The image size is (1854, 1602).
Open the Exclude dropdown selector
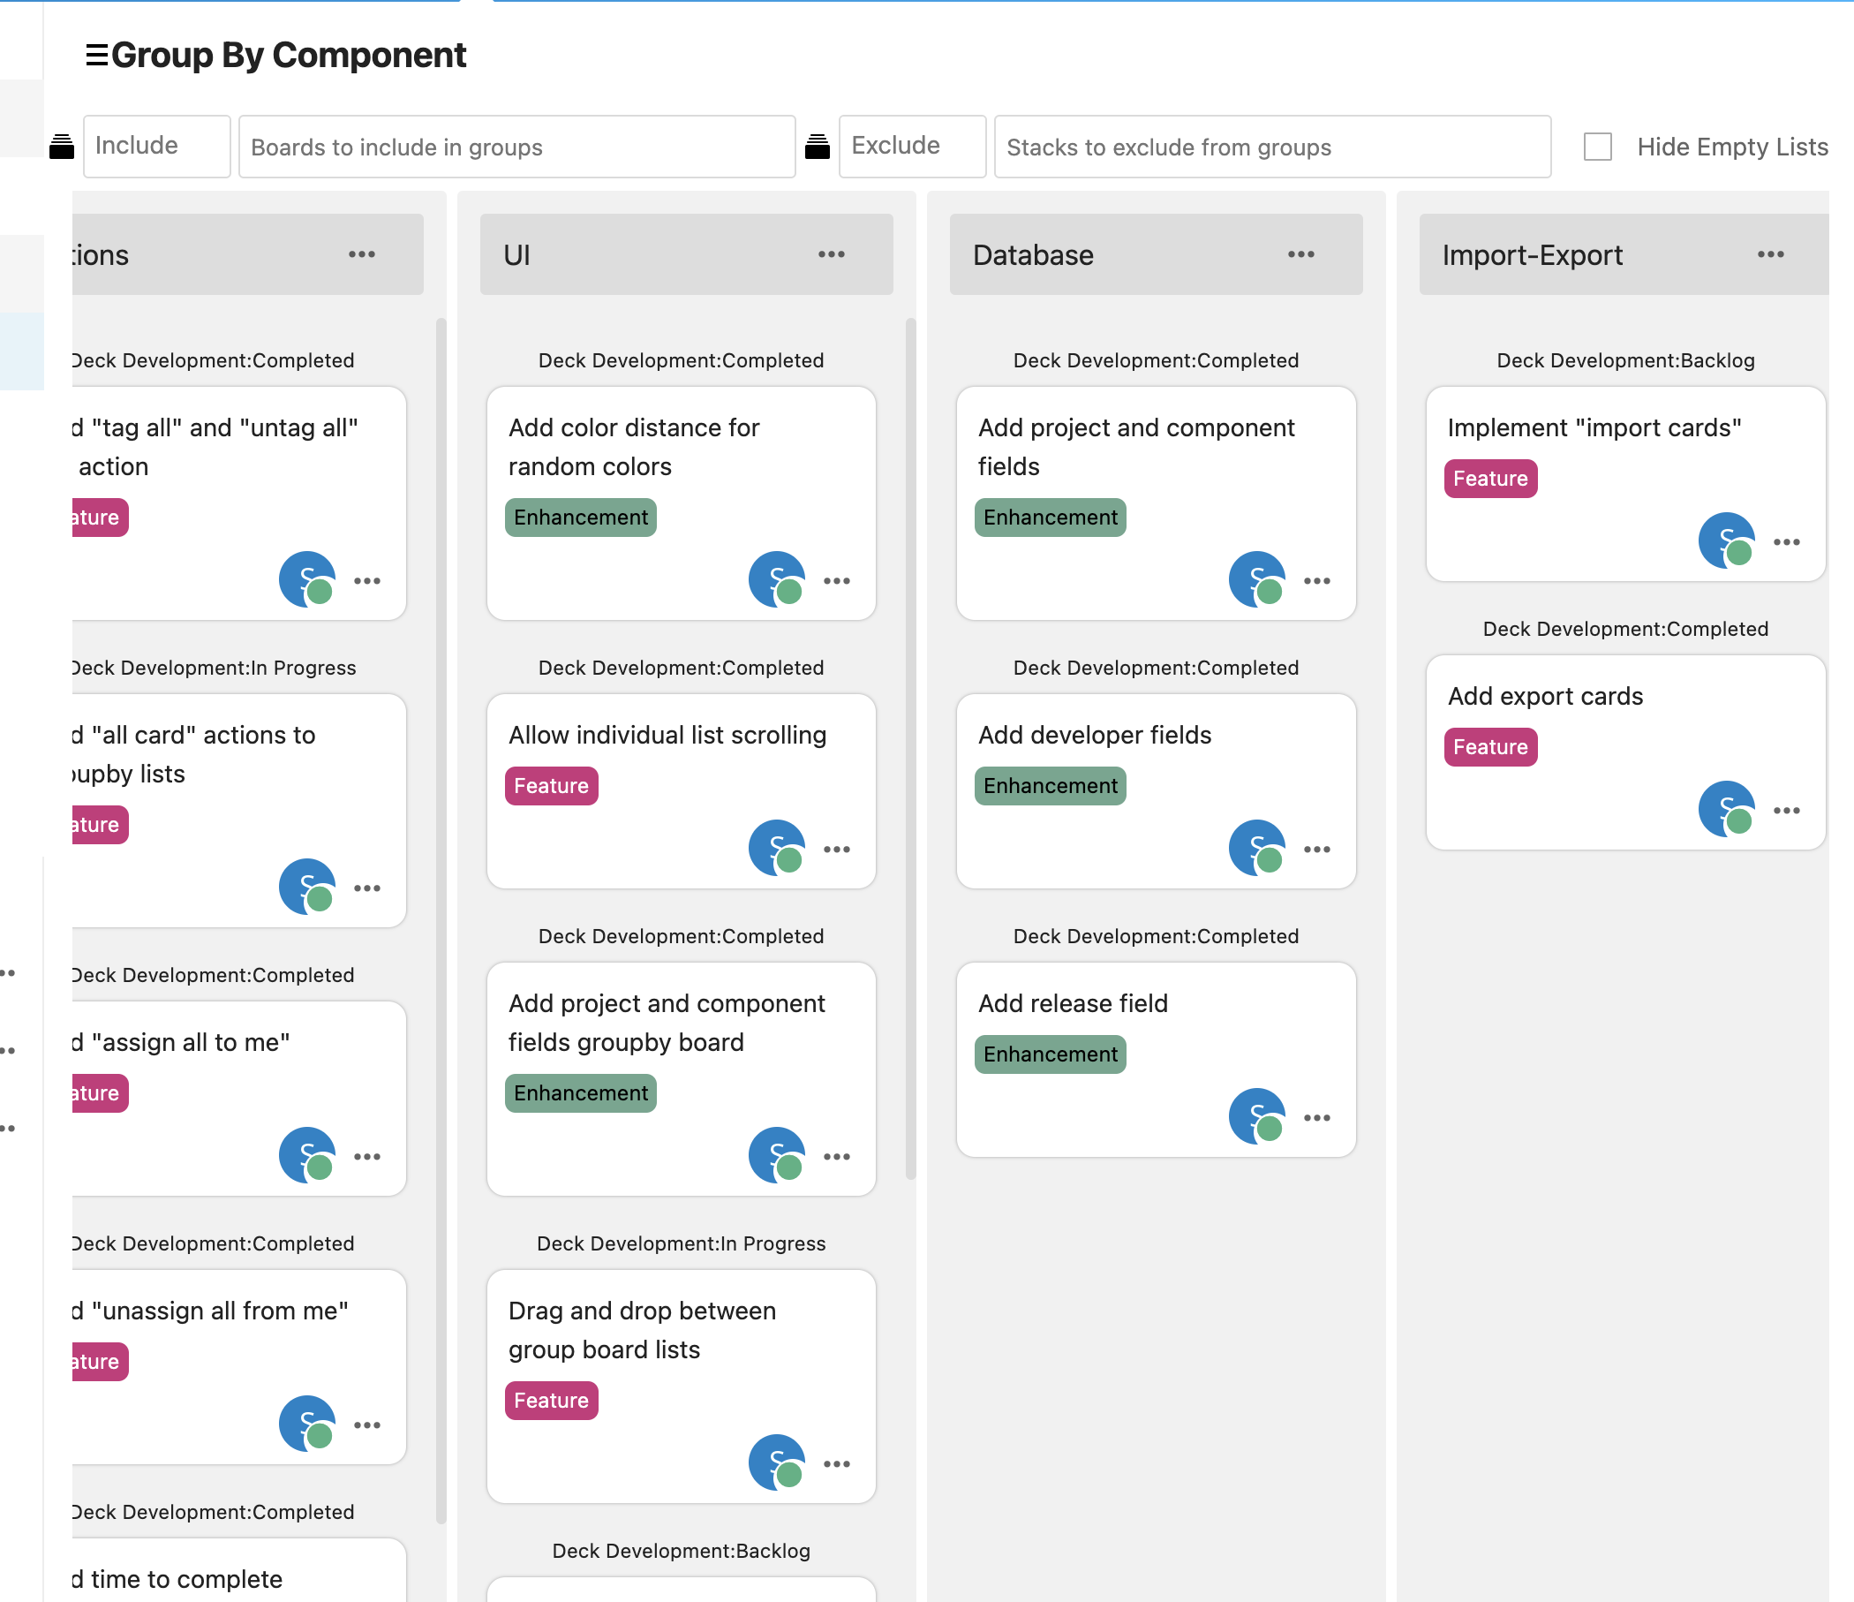pyautogui.click(x=912, y=146)
